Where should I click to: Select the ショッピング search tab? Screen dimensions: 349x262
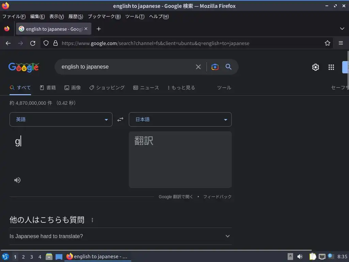click(x=107, y=88)
